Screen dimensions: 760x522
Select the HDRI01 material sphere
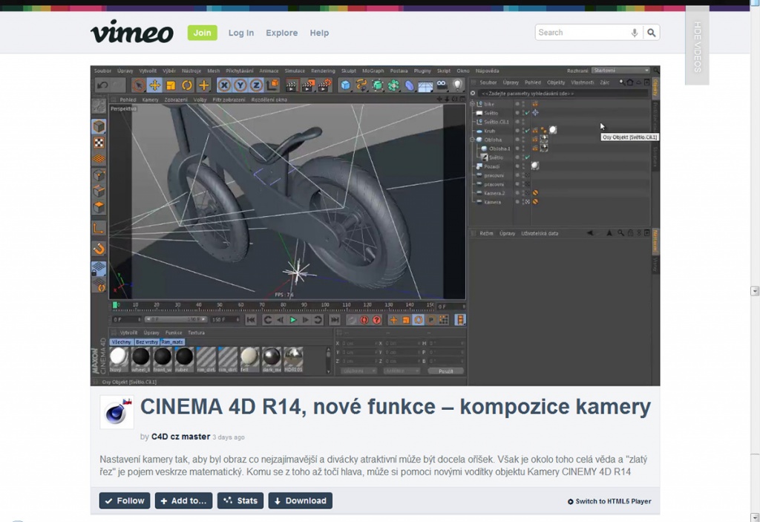293,356
